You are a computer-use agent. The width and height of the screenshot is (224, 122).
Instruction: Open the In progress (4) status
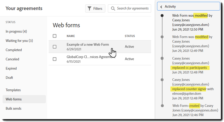tap(16, 32)
